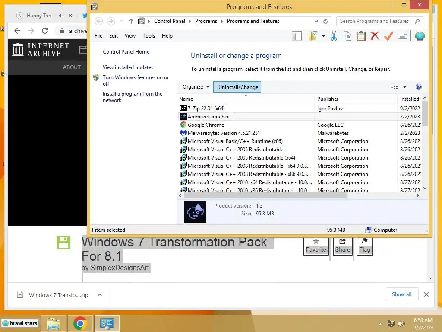Click Show all downloads button

point(402,294)
